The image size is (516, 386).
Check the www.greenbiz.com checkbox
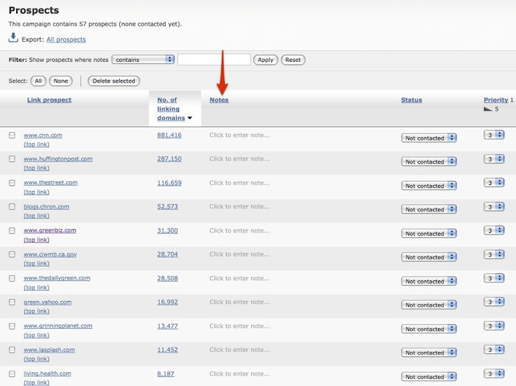click(x=12, y=231)
